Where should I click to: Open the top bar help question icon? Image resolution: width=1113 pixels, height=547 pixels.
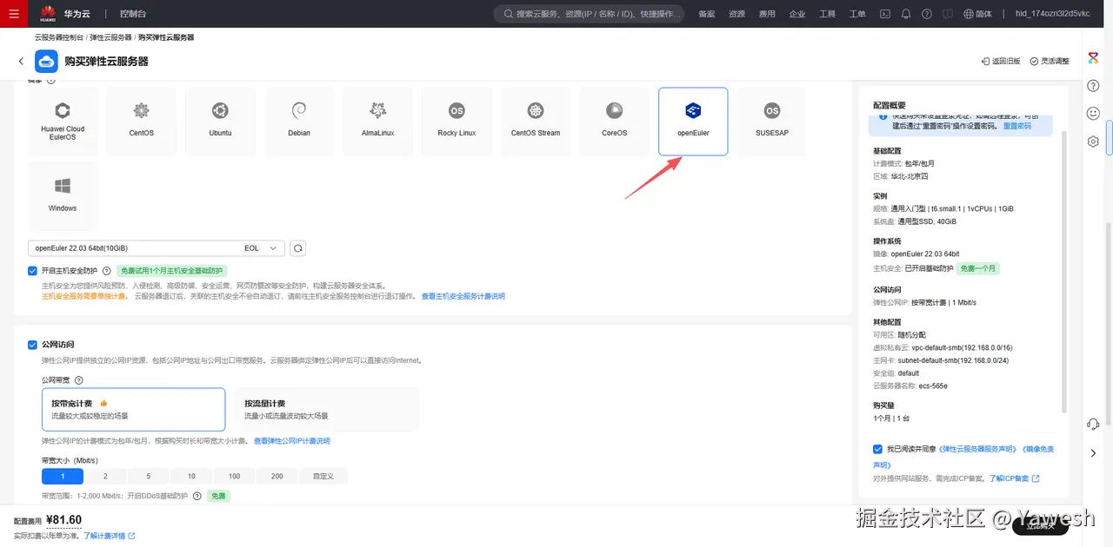pyautogui.click(x=927, y=14)
